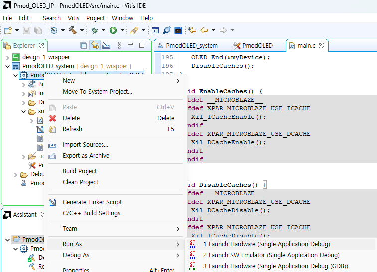Switch to the PmodOLED editor tab
Viewport: 377px width, 272px height.
253,46
